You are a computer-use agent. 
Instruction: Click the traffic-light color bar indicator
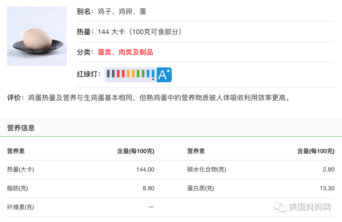tap(131, 75)
